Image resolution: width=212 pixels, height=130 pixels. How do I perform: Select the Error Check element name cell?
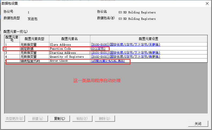point(59,61)
